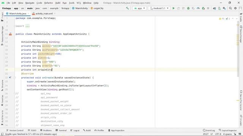The height and width of the screenshot is (136, 243).
Task: Click Sync Project with Gradle Files icon
Action: pyautogui.click(x=214, y=8)
